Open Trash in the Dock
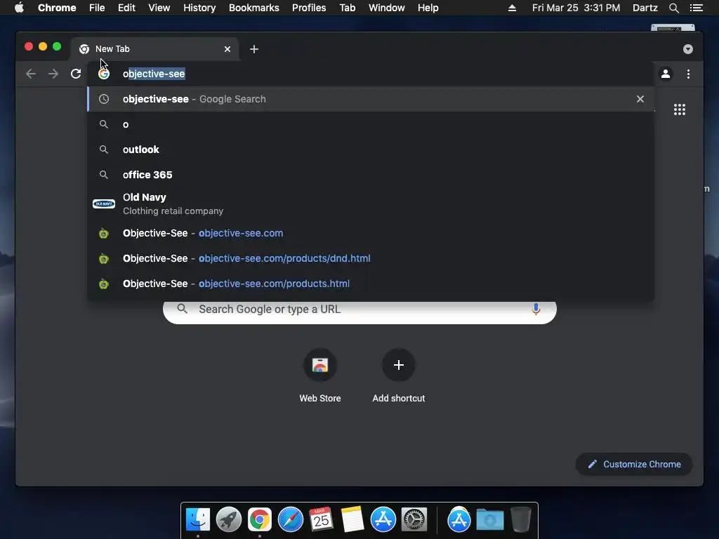719x539 pixels. 520,519
